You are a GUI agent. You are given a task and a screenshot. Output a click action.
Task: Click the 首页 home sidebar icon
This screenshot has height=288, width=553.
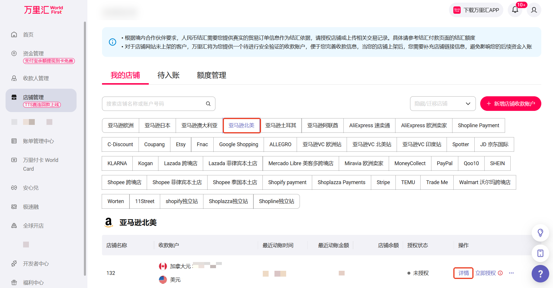pyautogui.click(x=14, y=34)
